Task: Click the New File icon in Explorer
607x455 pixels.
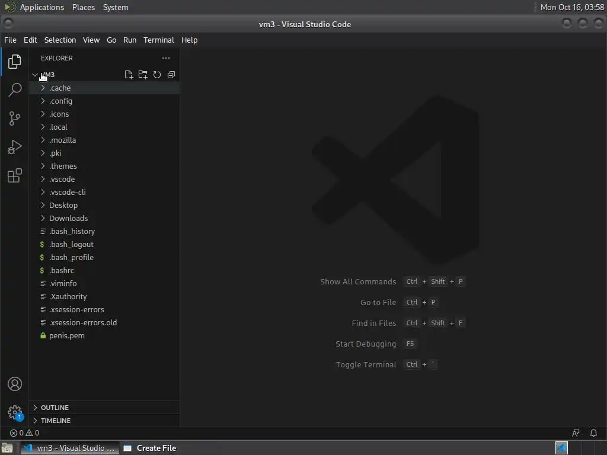Action: pyautogui.click(x=129, y=75)
